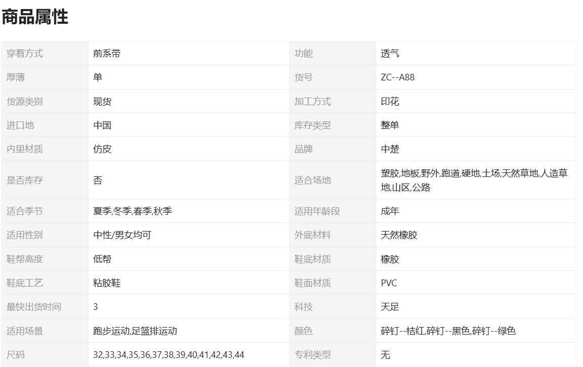The height and width of the screenshot is (367, 583).
Task: Click the 货号 value ZC--A88
Action: click(397, 77)
